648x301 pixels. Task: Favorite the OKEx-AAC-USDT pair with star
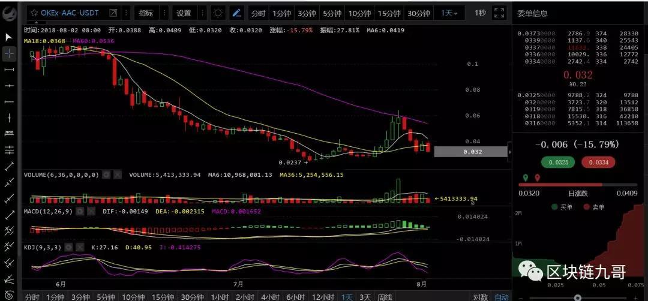(34, 13)
